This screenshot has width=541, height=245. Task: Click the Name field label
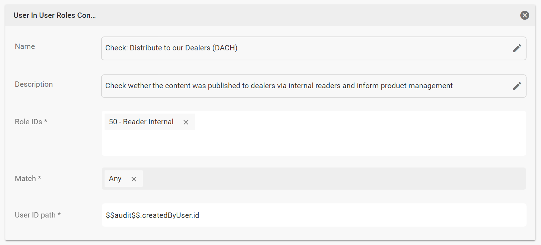(x=25, y=46)
